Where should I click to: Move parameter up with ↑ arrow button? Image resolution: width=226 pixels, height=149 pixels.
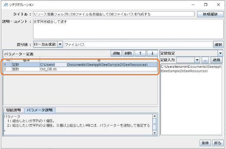(140, 53)
